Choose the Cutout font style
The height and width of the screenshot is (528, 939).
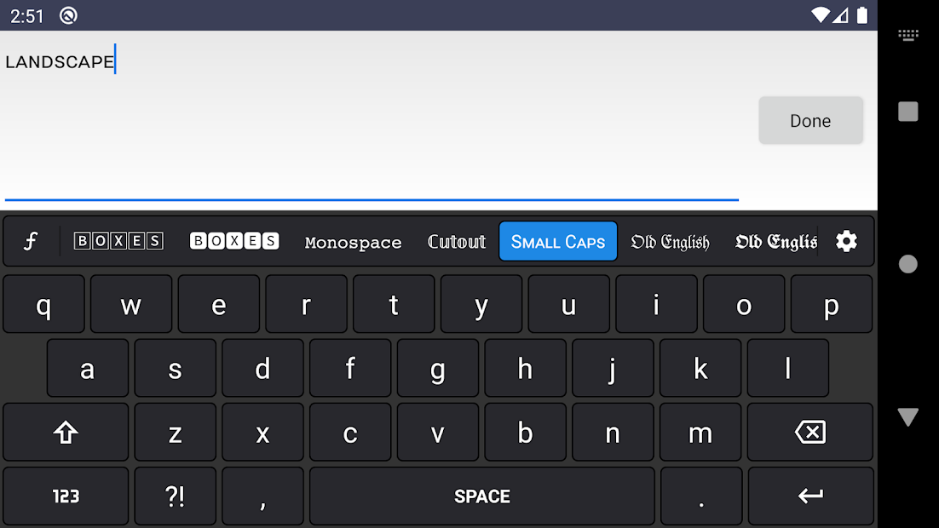click(x=457, y=242)
